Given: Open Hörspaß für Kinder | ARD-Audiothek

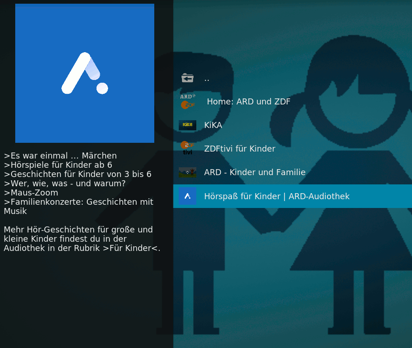Looking at the screenshot, I should [292, 196].
